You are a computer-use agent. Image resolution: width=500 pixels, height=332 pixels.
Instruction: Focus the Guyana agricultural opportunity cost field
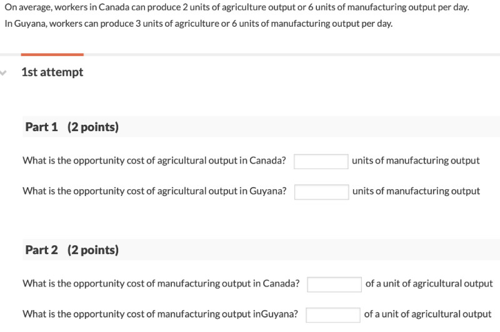(321, 192)
